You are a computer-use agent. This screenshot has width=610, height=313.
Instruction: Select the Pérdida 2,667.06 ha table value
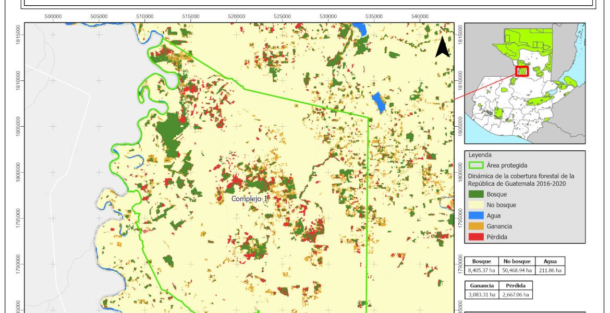coord(516,295)
